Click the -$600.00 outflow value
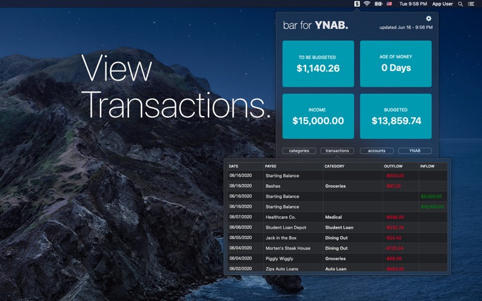 (x=395, y=176)
